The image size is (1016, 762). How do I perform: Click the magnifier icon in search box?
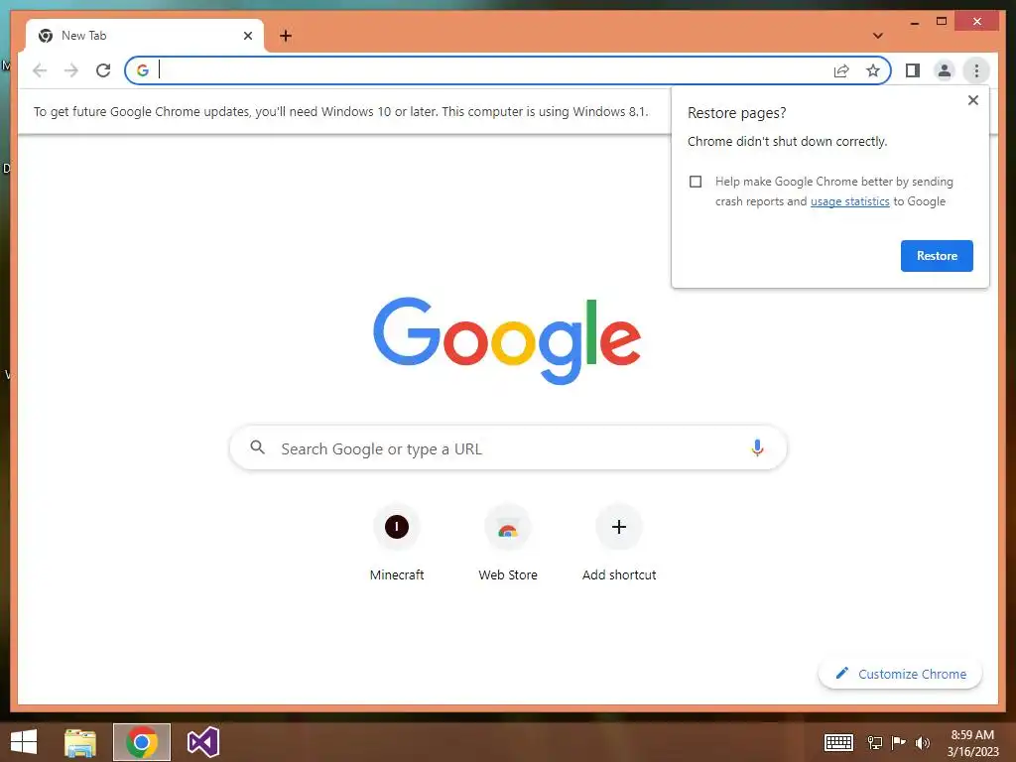tap(257, 447)
